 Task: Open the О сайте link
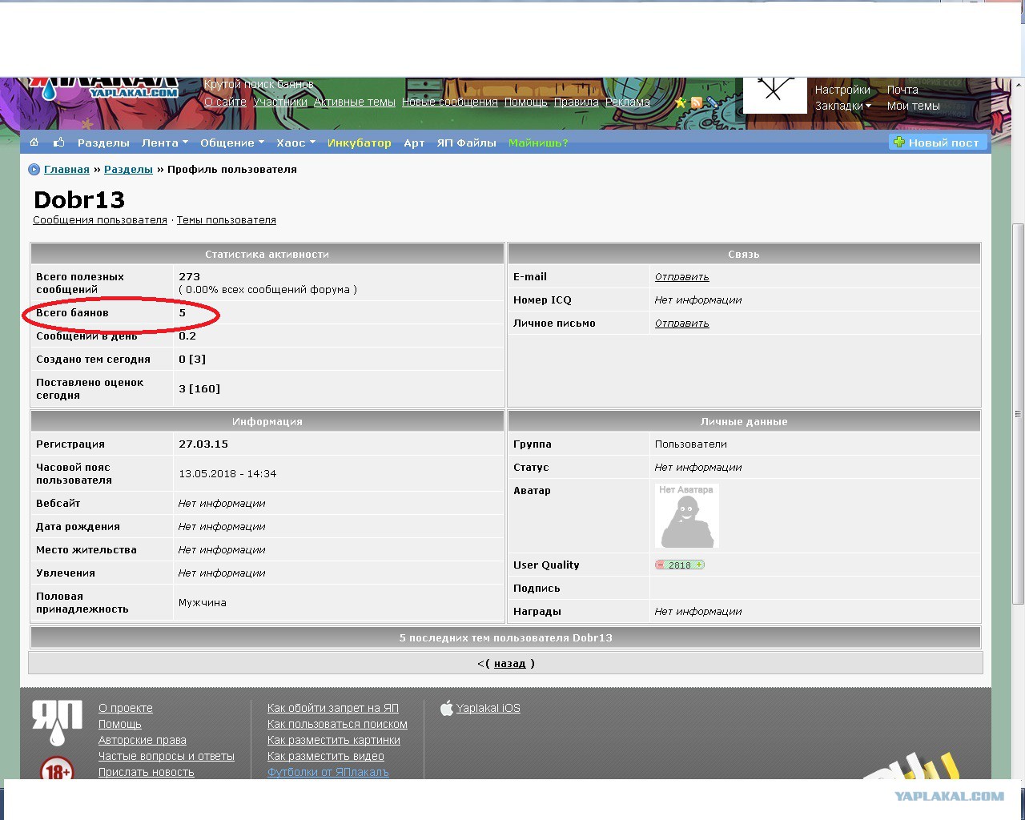[x=225, y=102]
